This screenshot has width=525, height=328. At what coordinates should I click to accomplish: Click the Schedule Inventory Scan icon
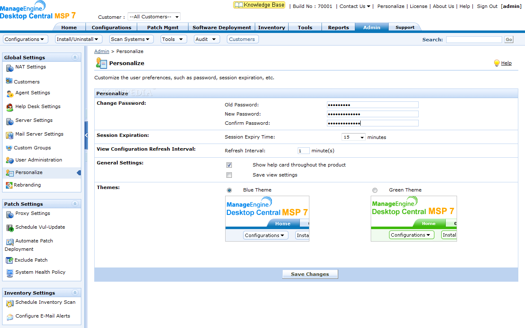(x=10, y=303)
